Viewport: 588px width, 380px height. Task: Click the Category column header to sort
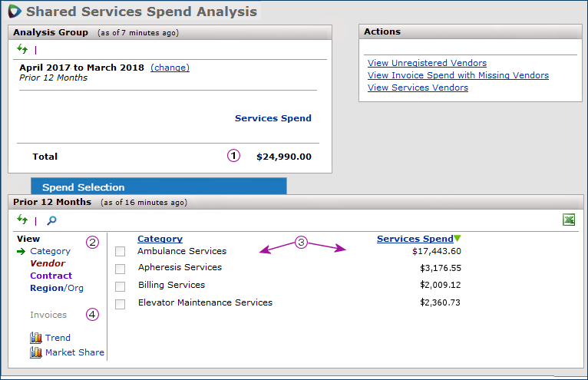click(x=160, y=239)
